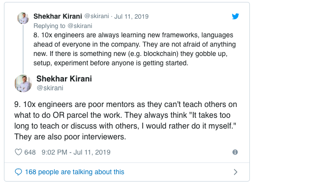334x185 pixels.
Task: Click the @skirani handle in parent tweet header
Action: (97, 16)
